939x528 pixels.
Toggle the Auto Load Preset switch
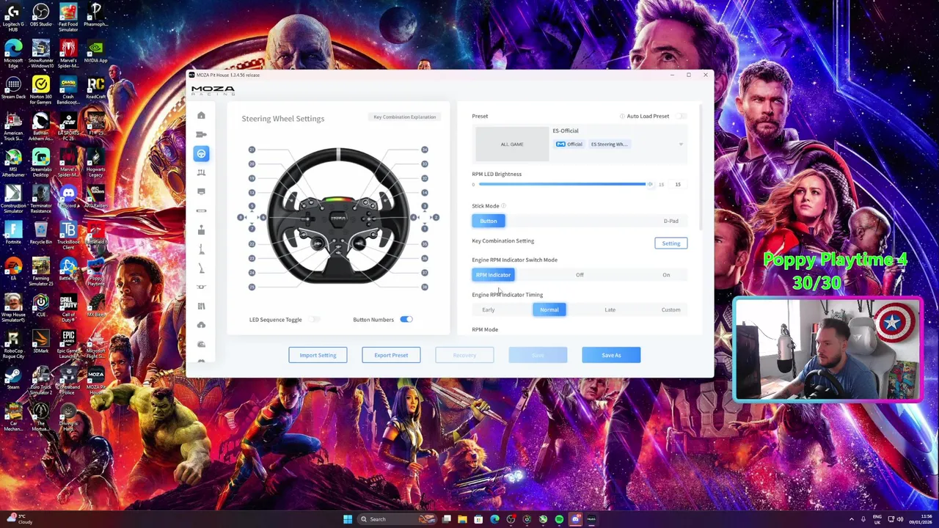[x=682, y=116]
